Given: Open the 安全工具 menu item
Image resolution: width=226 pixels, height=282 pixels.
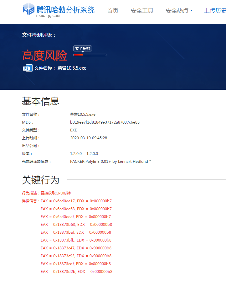Looking at the screenshot, I should 142,11.
